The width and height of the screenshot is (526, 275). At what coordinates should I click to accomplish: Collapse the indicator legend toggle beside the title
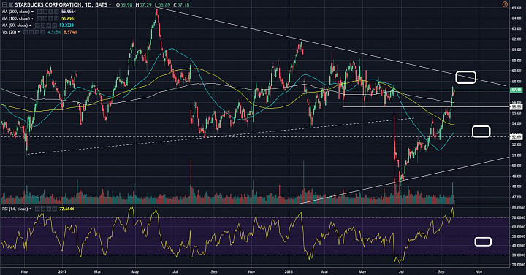[4, 4]
